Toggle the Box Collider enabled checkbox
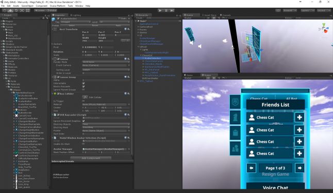This screenshot has height=193, width=333. pyautogui.click(x=58, y=93)
